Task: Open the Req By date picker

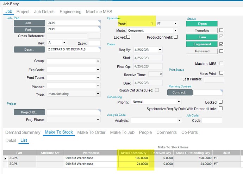Action: (160, 50)
